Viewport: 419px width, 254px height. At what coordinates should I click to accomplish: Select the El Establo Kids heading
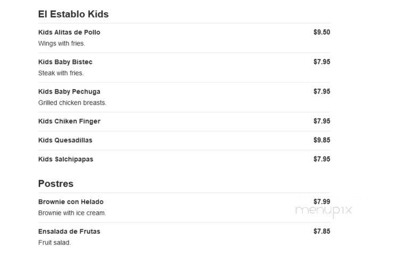[73, 14]
